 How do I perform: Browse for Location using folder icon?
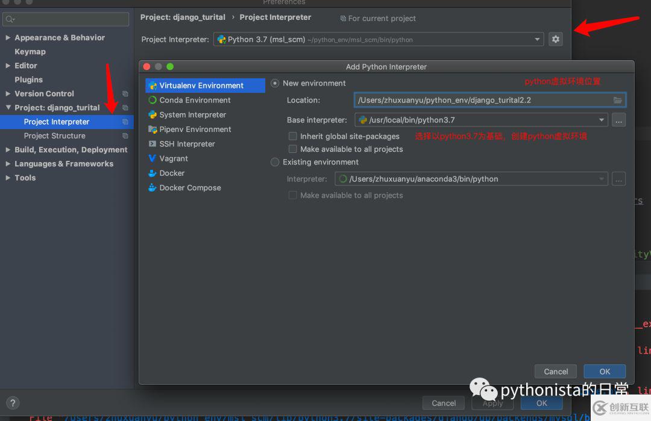(x=617, y=100)
